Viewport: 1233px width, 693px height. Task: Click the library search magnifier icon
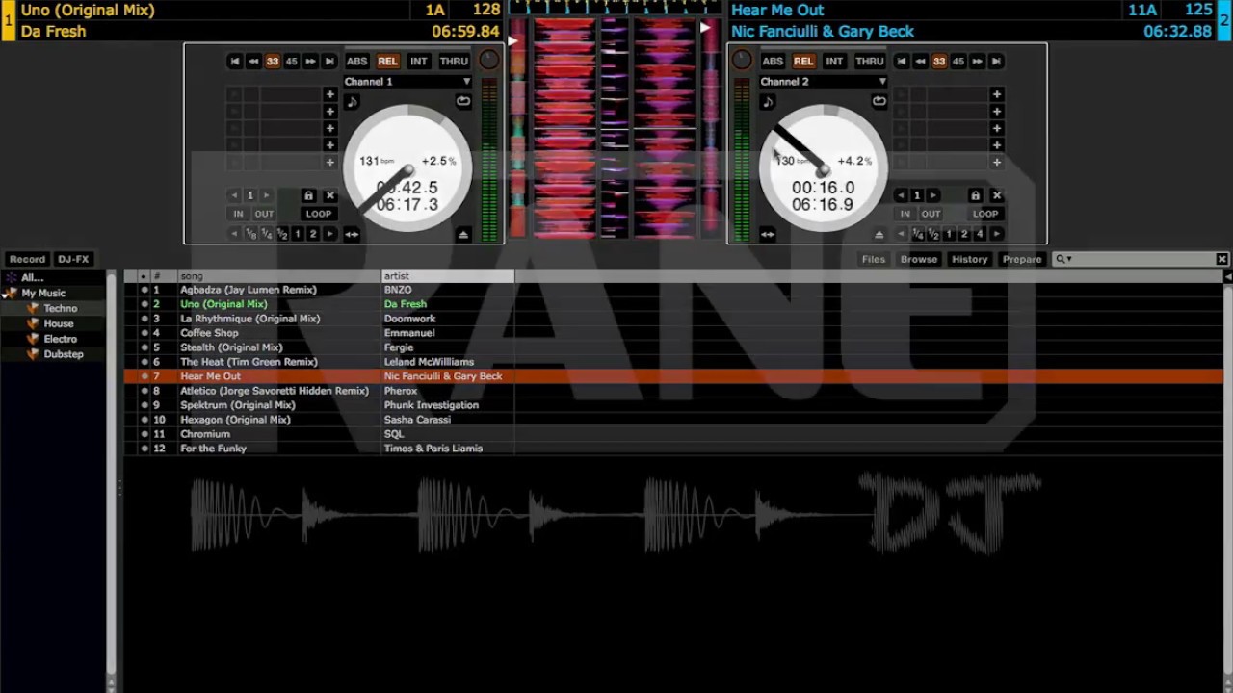[x=1059, y=259]
